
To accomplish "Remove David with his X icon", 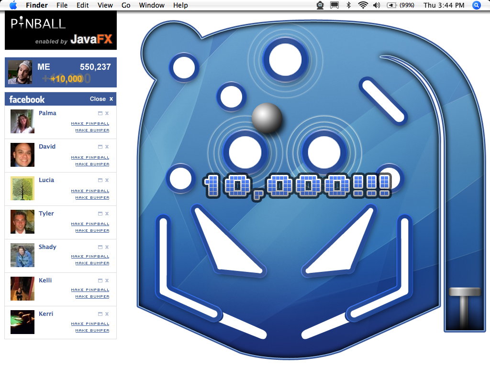I will click(x=107, y=147).
